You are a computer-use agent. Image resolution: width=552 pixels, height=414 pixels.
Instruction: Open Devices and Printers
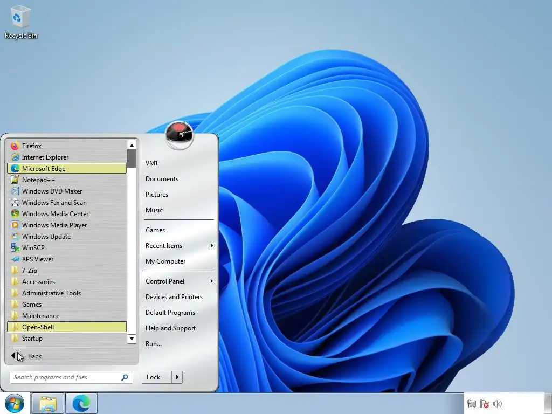(179, 297)
